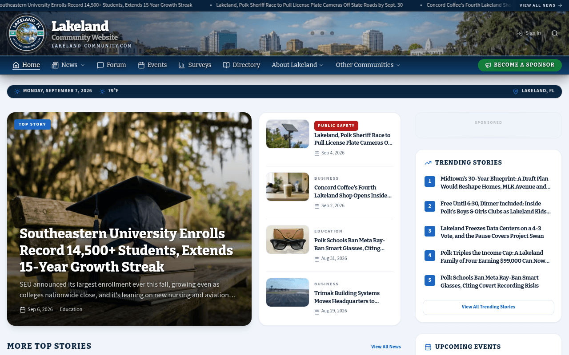Viewport: 569px width, 355px height.
Task: Open the Forum nav item
Action: coord(112,65)
